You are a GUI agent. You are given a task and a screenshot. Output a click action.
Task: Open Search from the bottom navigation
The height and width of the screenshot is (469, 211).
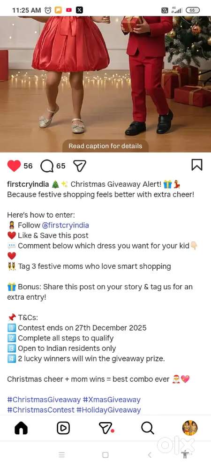point(148,428)
